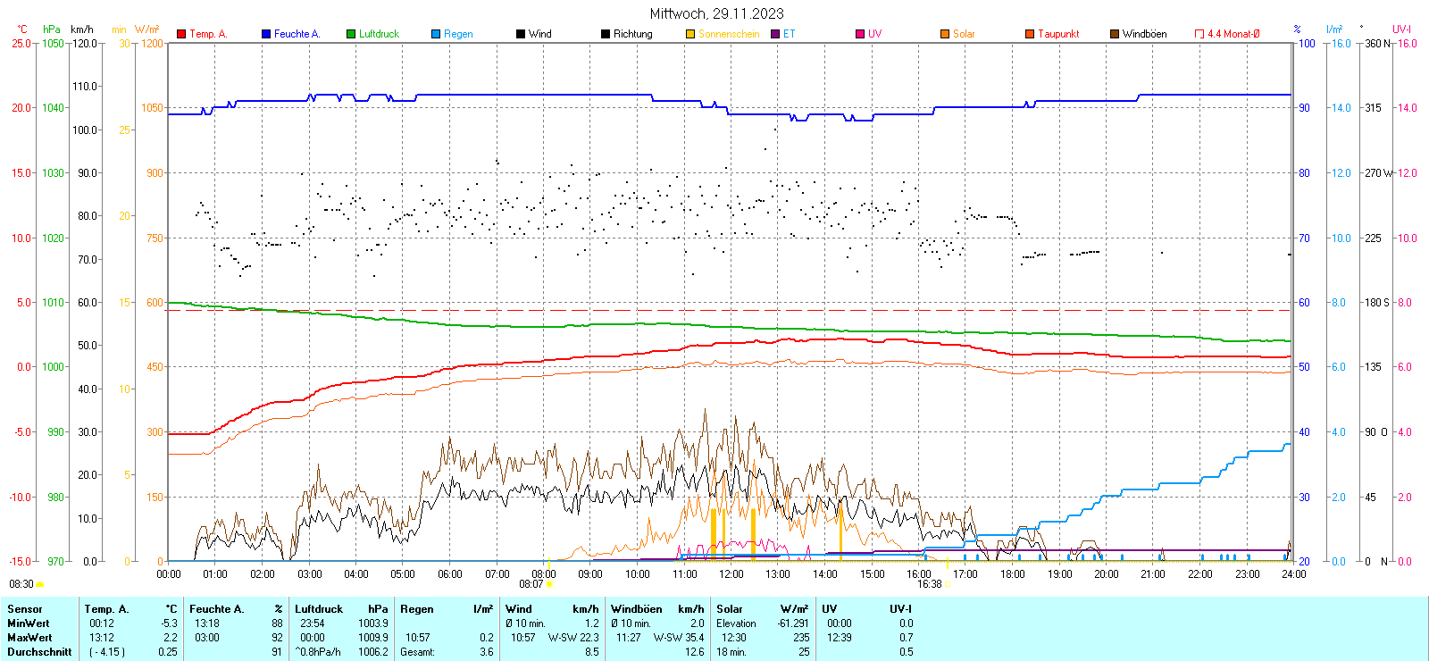Click the Taupunkt legend label
Screen dimensions: 1429x661
pyautogui.click(x=1058, y=34)
